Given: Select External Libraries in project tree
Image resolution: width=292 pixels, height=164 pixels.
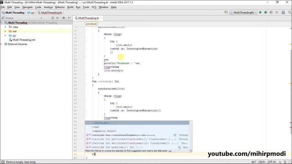Looking at the screenshot, I should coord(16,44).
